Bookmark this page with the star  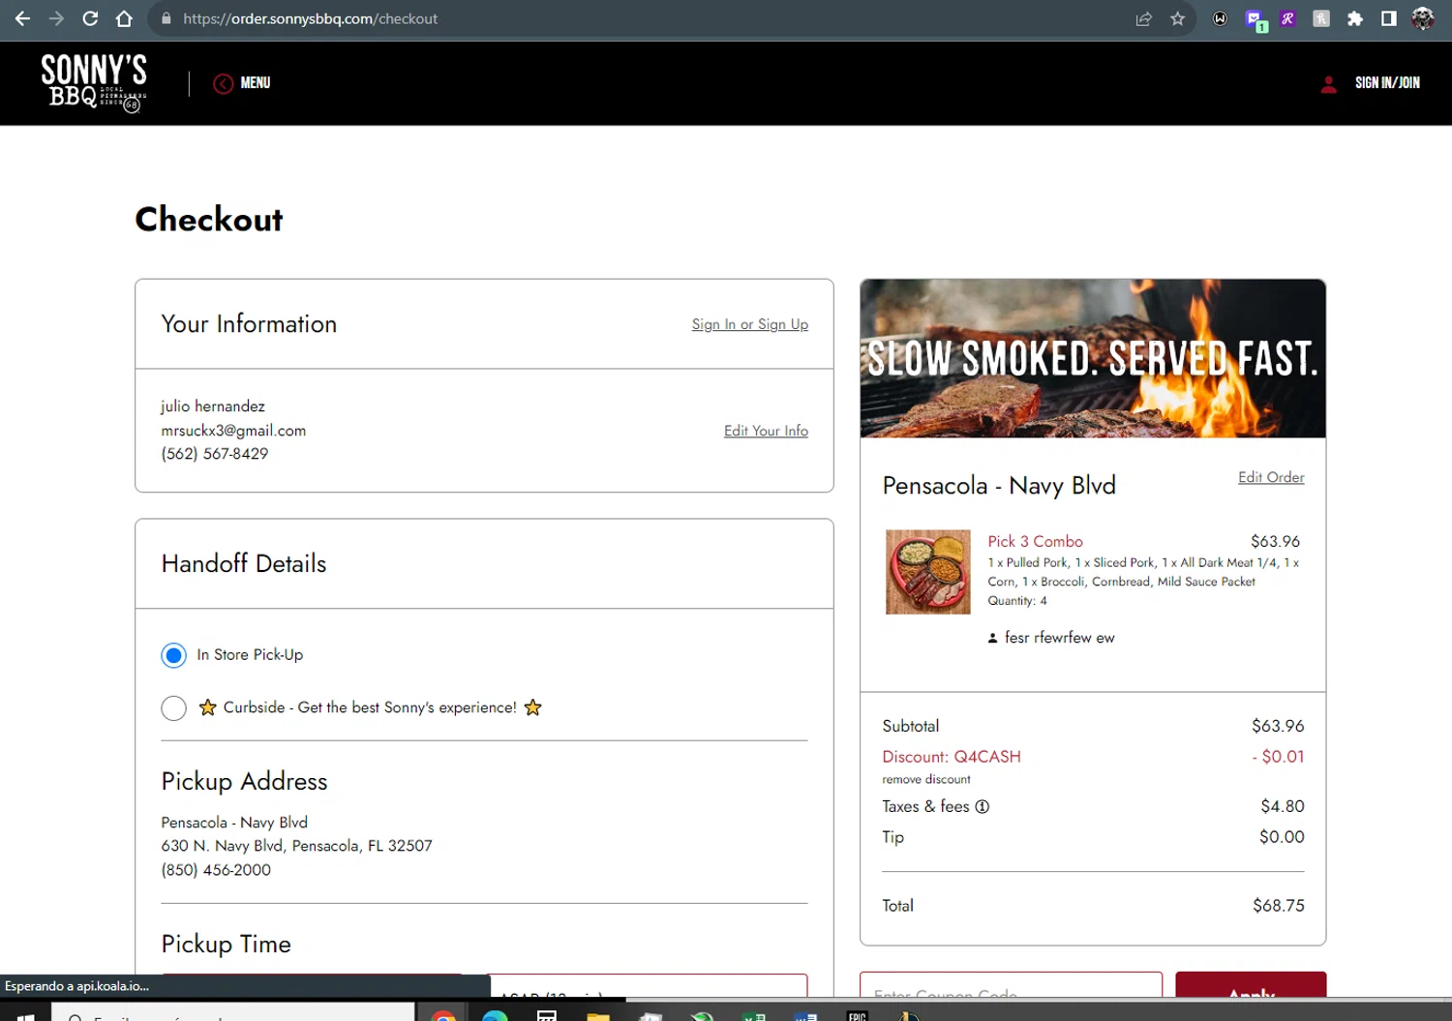[1177, 18]
